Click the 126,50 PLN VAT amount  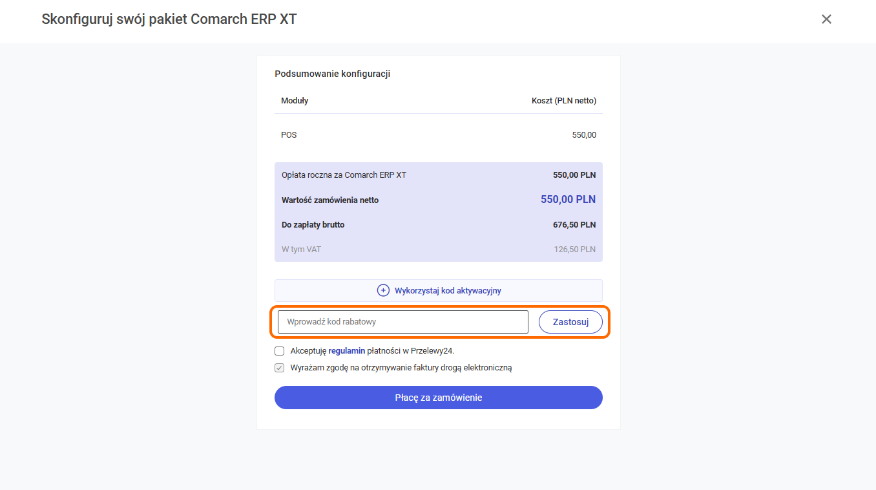click(574, 250)
